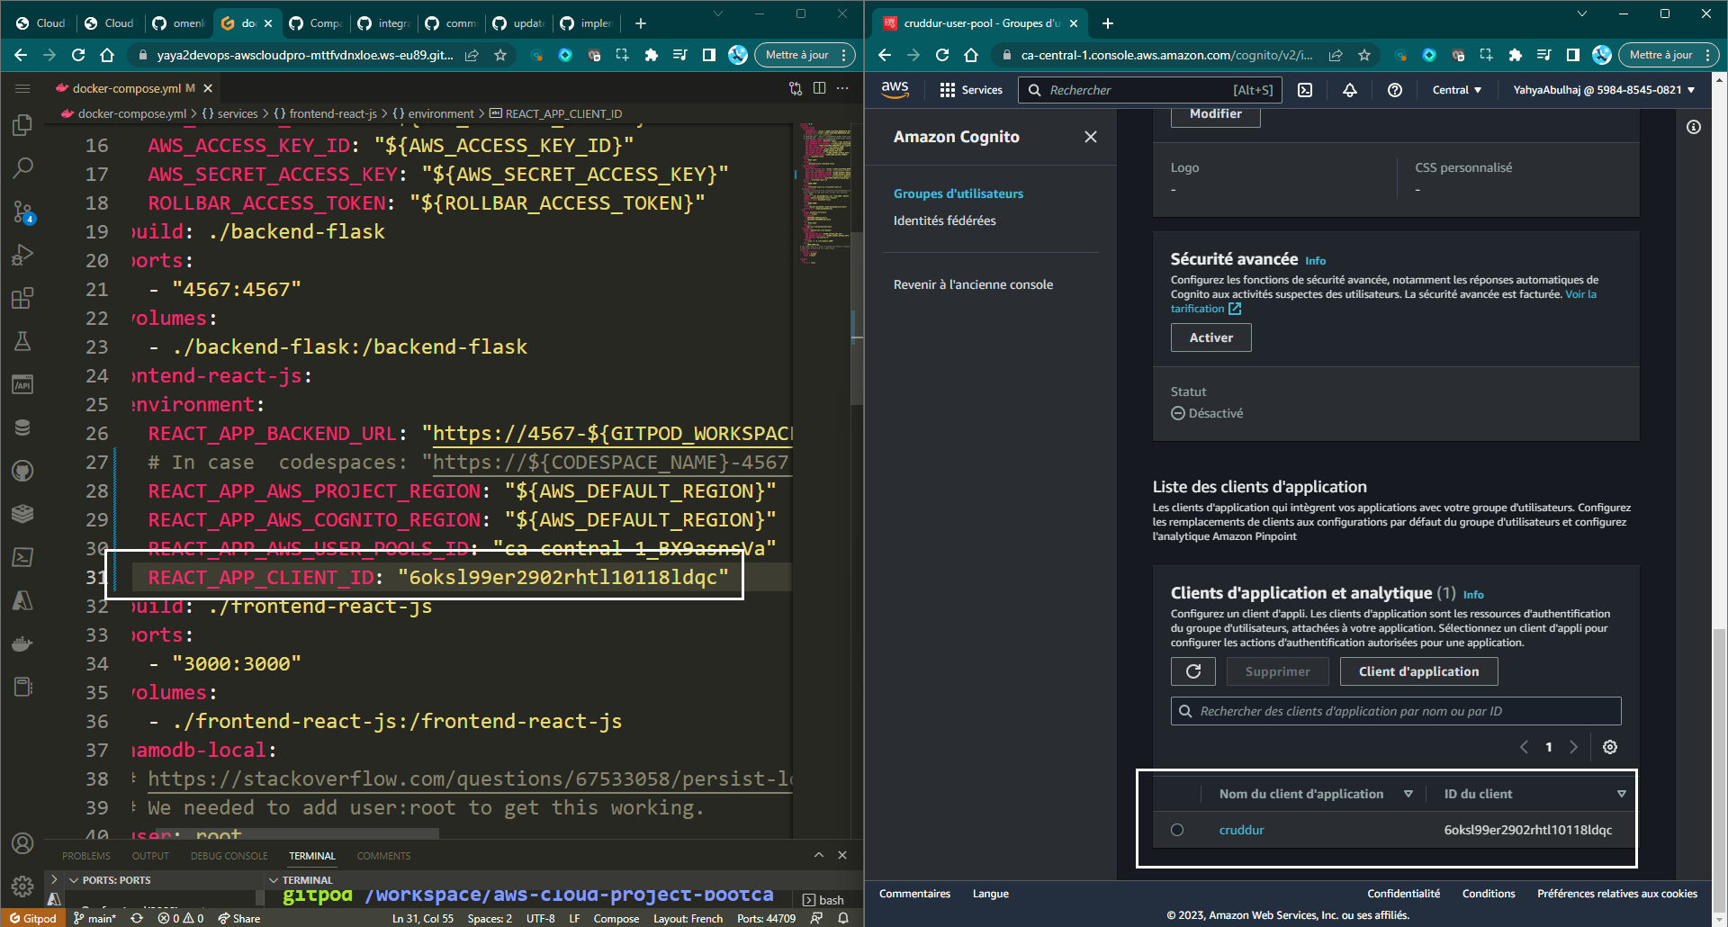Sort by Nom du client d'application column
Image resolution: width=1728 pixels, height=927 pixels.
pos(1408,794)
